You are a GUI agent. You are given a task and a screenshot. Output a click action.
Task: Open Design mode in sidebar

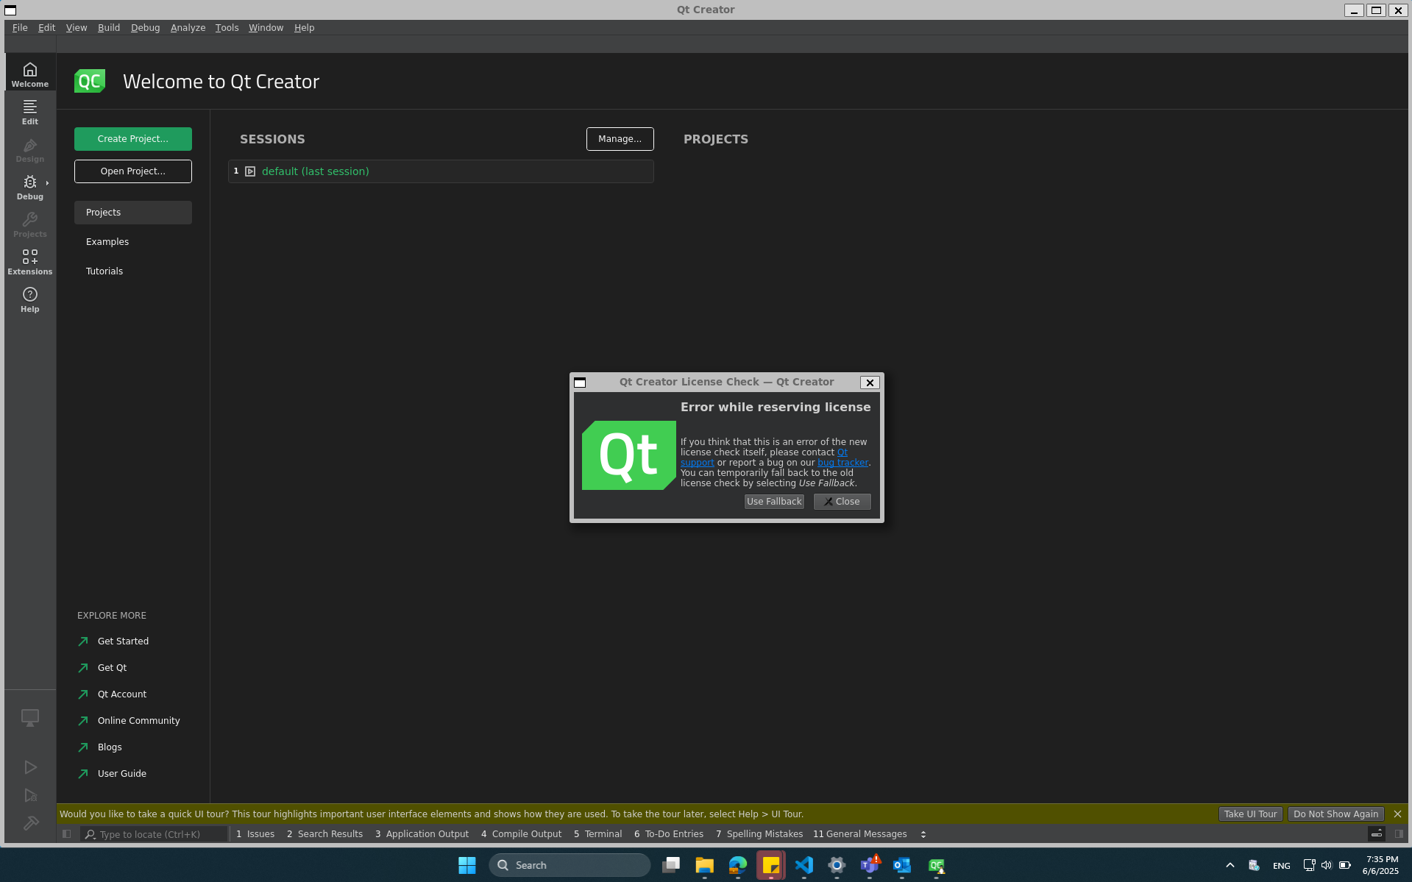click(29, 149)
